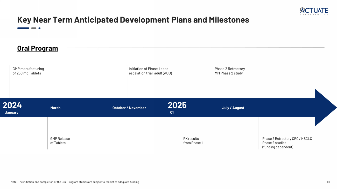Click the underlined Oral Program heading
This screenshot has height=189, width=337.
[38, 48]
